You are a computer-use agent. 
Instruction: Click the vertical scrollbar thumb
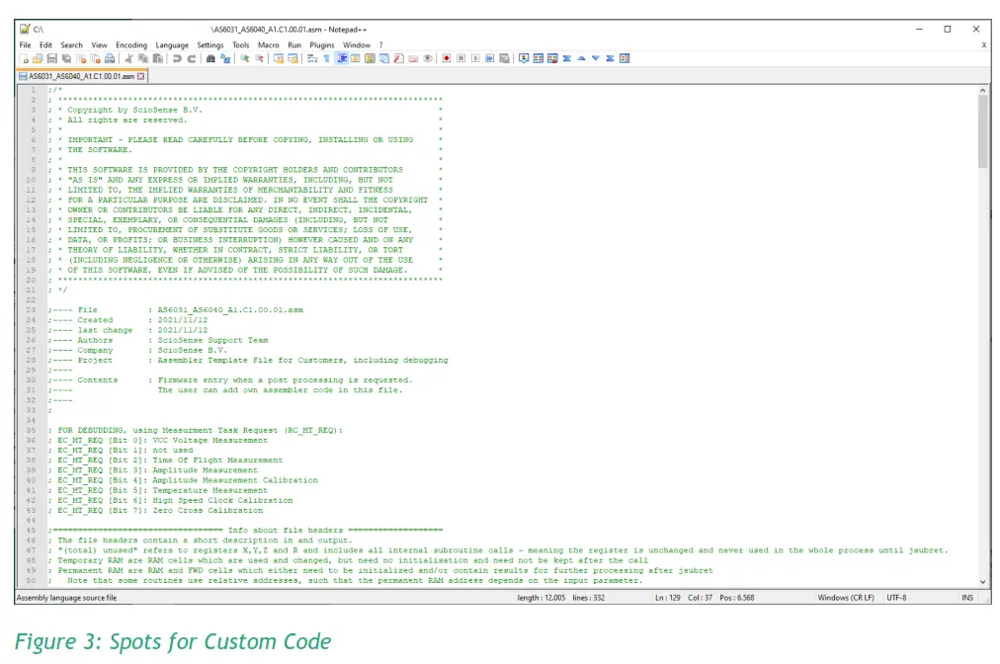click(982, 131)
